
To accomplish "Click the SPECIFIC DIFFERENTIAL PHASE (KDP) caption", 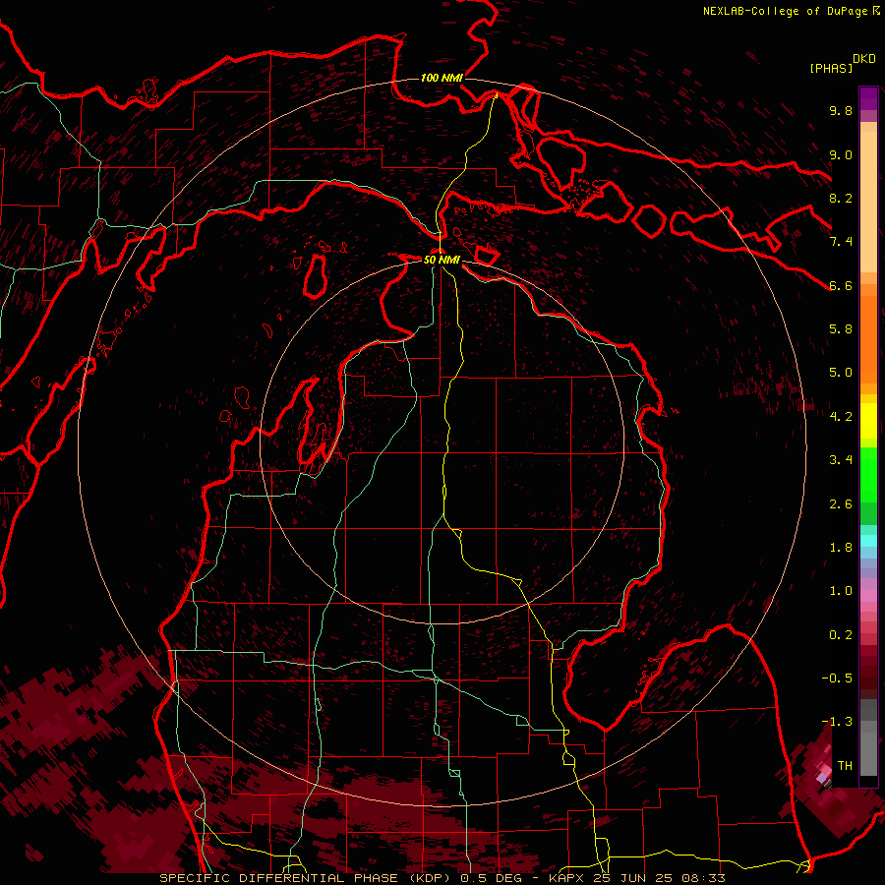I will (x=308, y=878).
